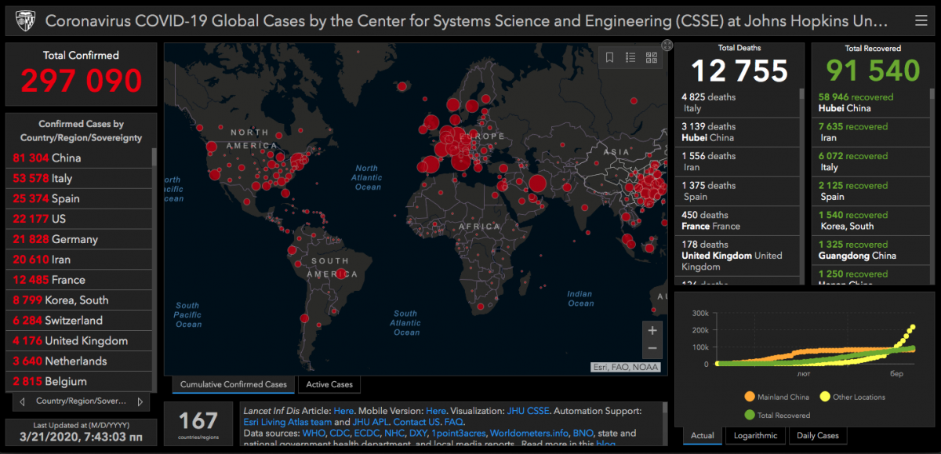This screenshot has width=941, height=454.
Task: Zoom out on the map with minus button
Action: 652,350
